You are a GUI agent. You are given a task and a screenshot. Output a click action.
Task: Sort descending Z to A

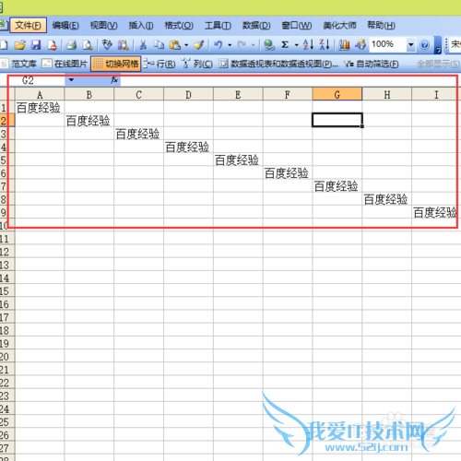[x=325, y=45]
